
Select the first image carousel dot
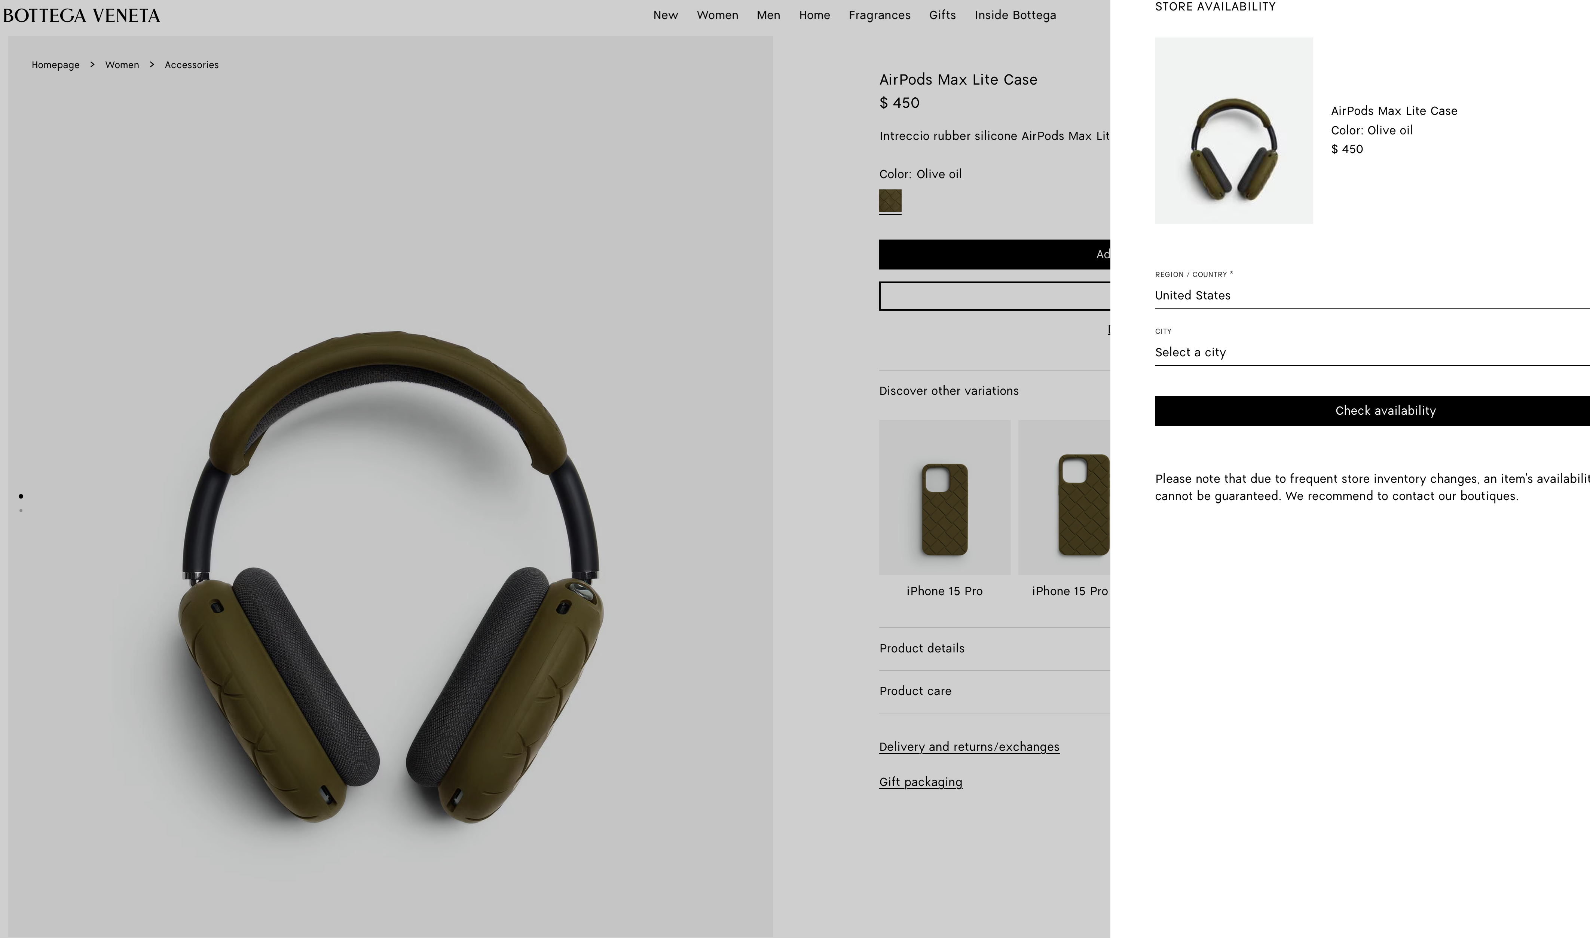(21, 496)
